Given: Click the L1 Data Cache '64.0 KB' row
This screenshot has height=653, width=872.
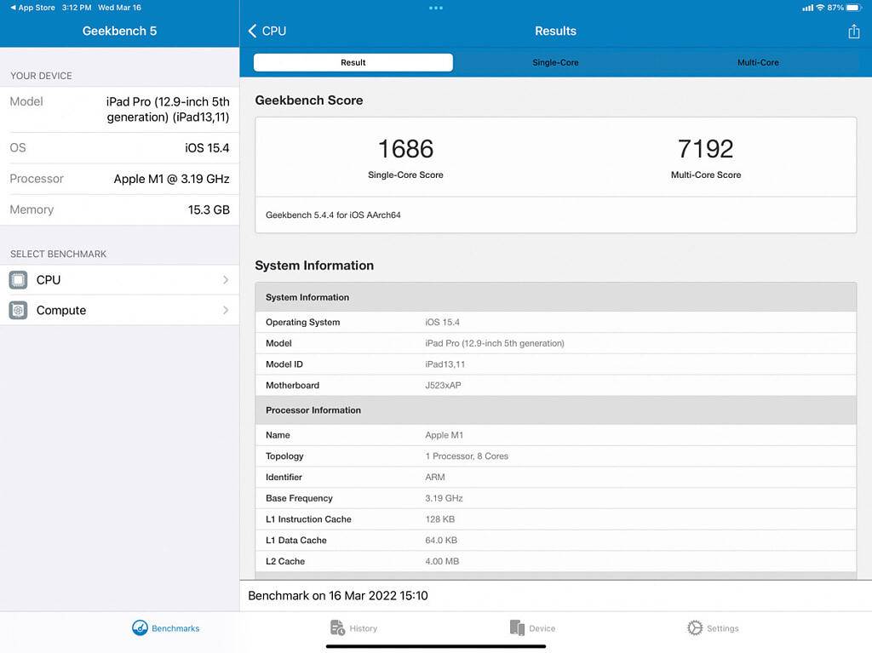Looking at the screenshot, I should click(555, 541).
